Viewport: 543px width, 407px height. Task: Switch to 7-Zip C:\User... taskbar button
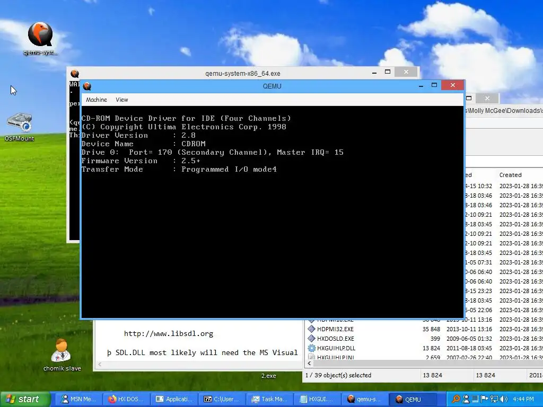222,399
